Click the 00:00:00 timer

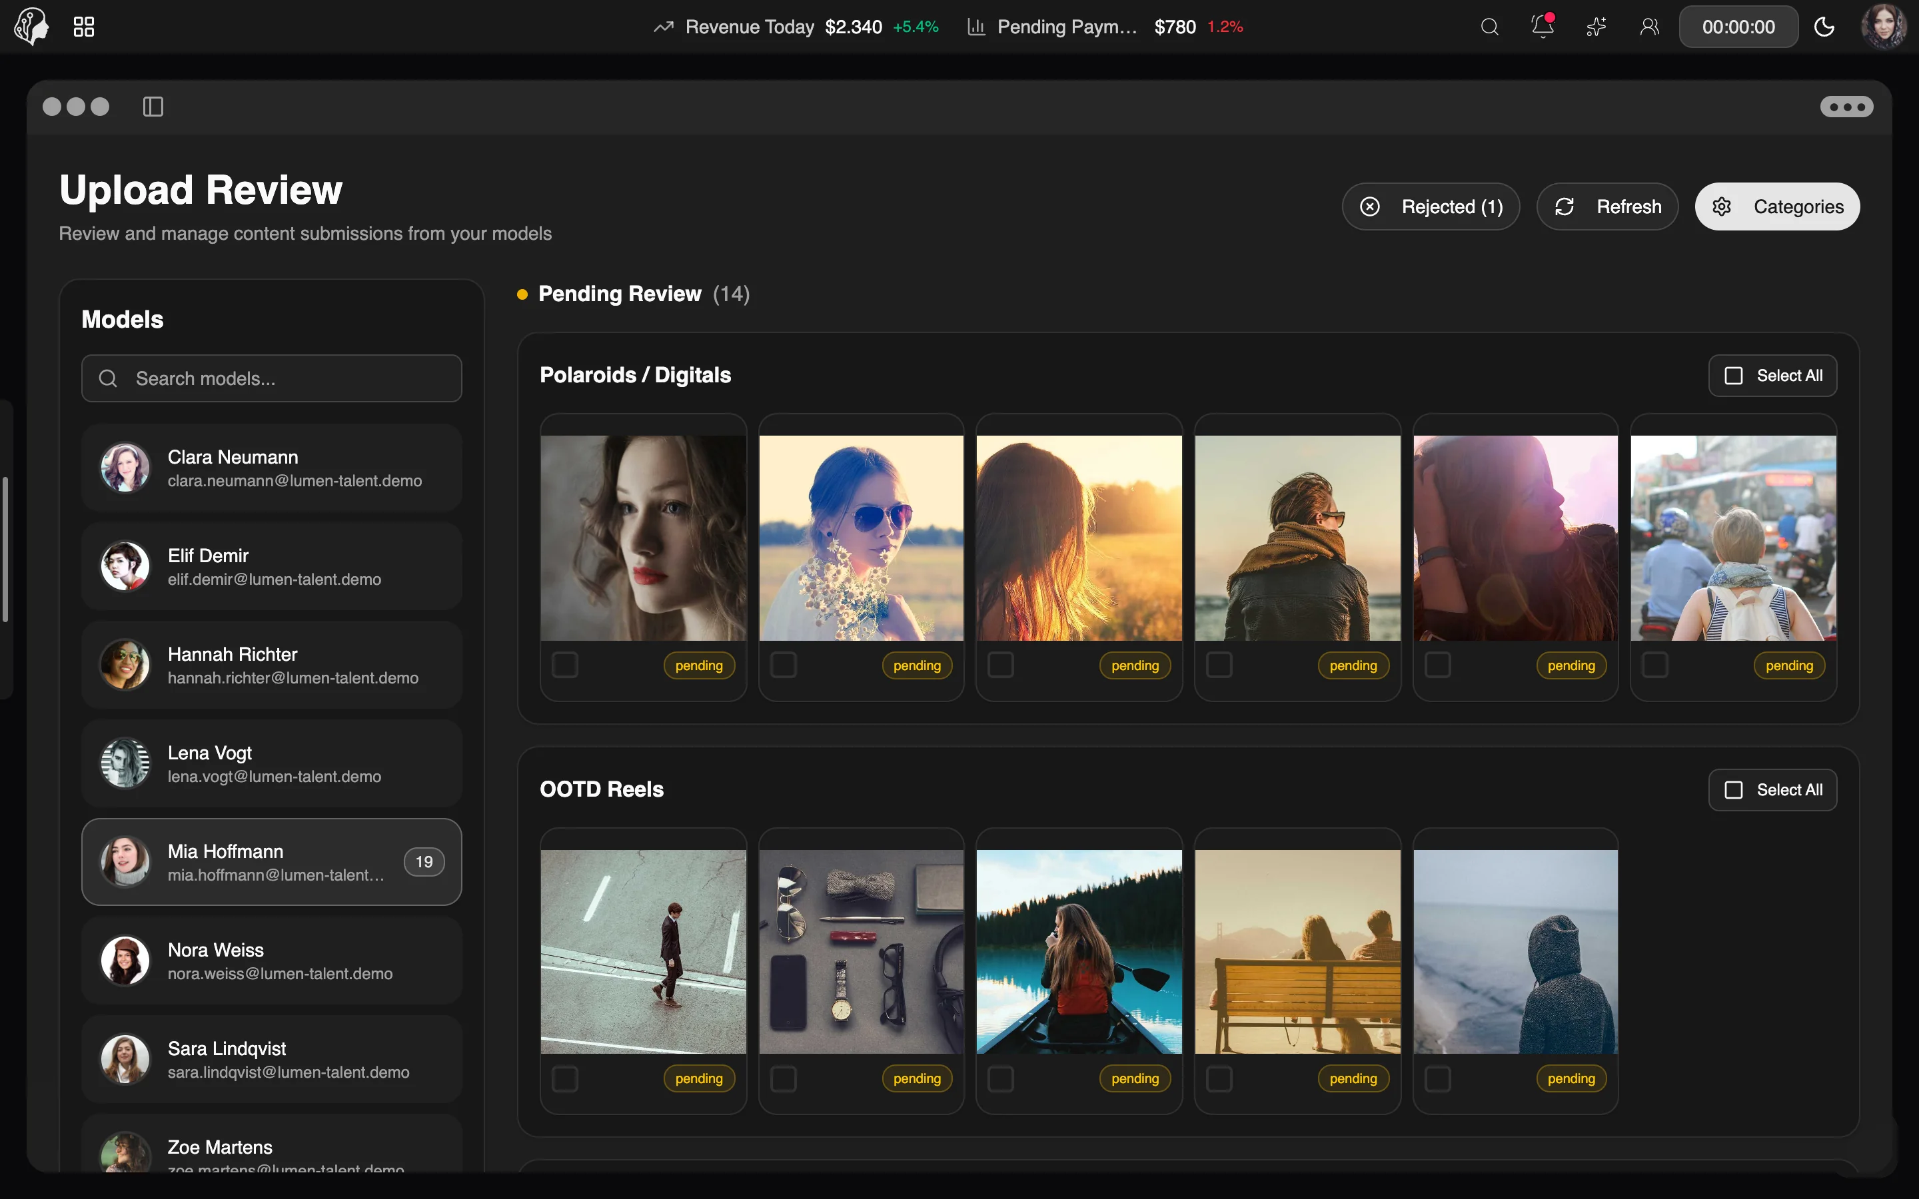1738,27
